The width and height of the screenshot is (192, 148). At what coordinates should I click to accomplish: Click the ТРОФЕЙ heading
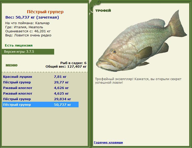[x=103, y=11]
